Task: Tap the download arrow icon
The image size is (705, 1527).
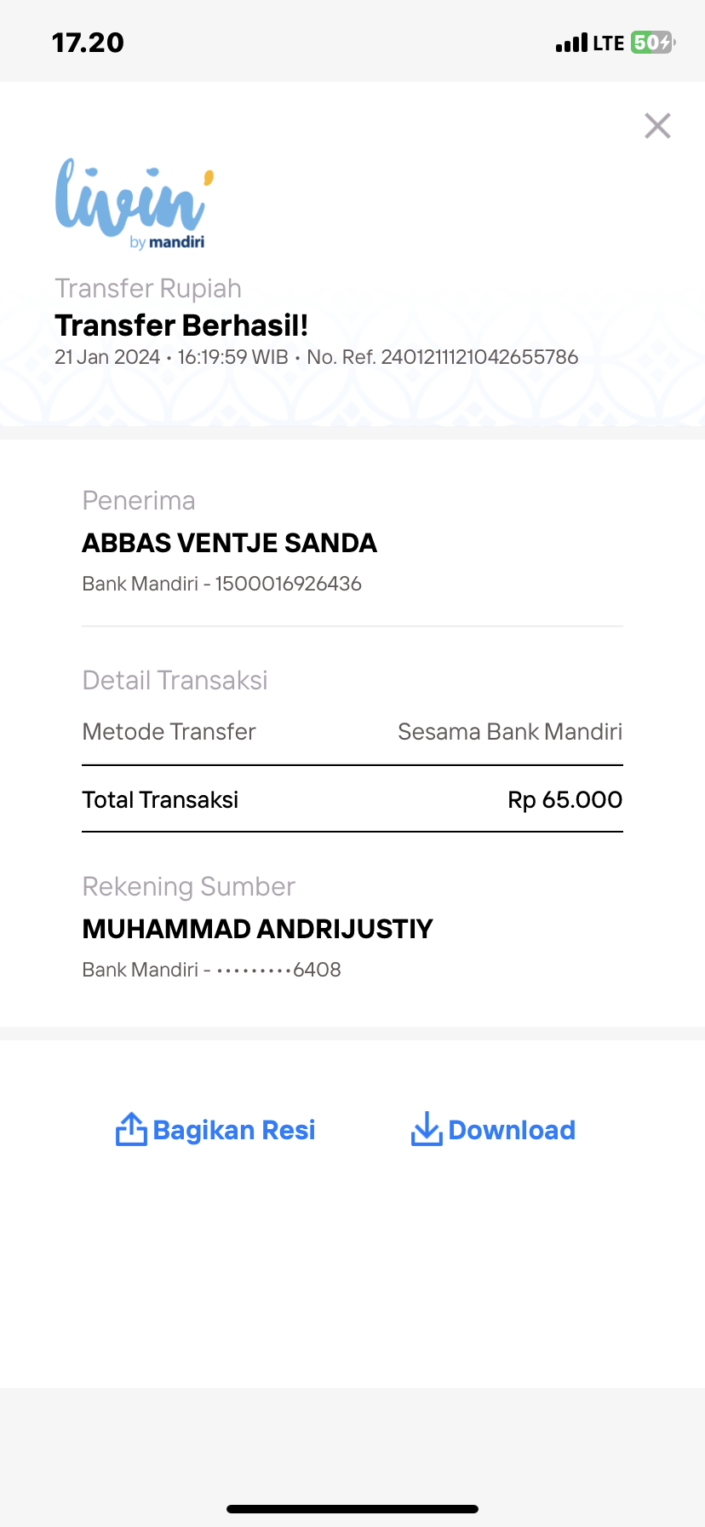Action: point(427,1129)
